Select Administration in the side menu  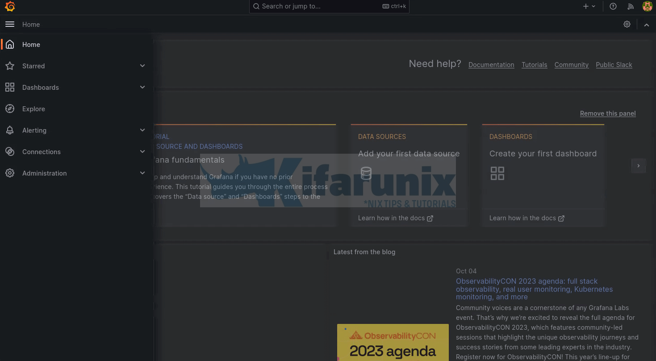coord(45,173)
